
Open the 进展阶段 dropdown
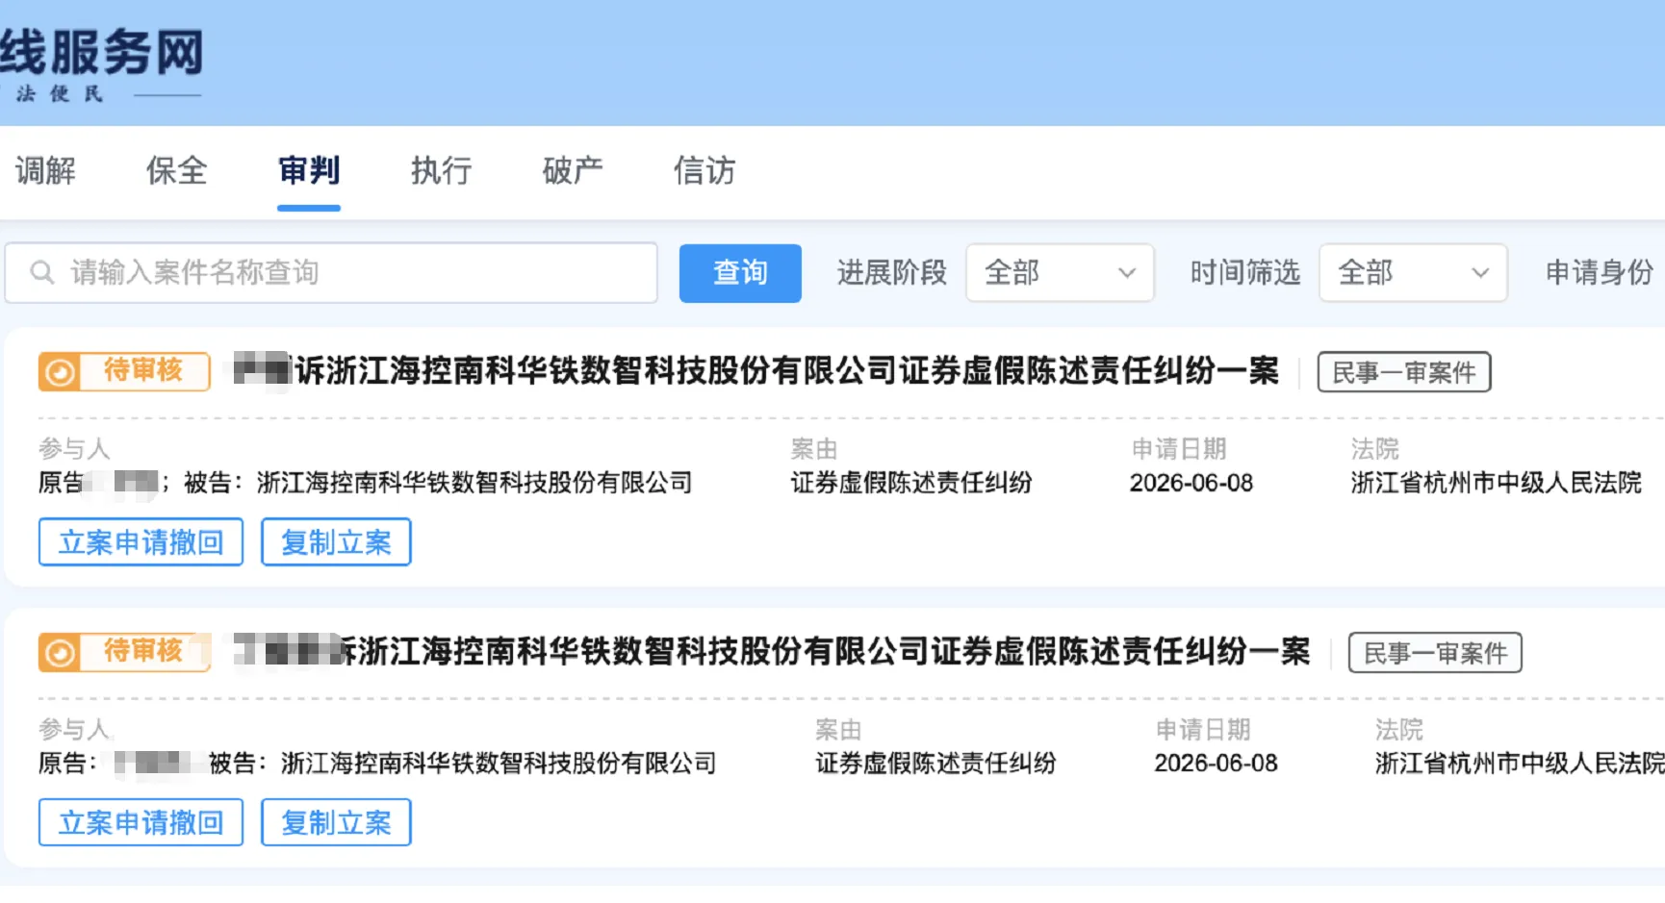[1060, 273]
